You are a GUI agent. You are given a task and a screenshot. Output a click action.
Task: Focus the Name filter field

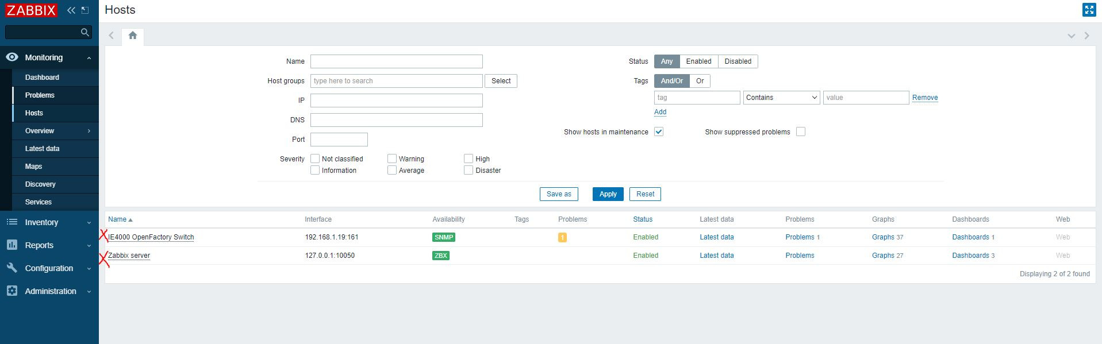tap(397, 61)
